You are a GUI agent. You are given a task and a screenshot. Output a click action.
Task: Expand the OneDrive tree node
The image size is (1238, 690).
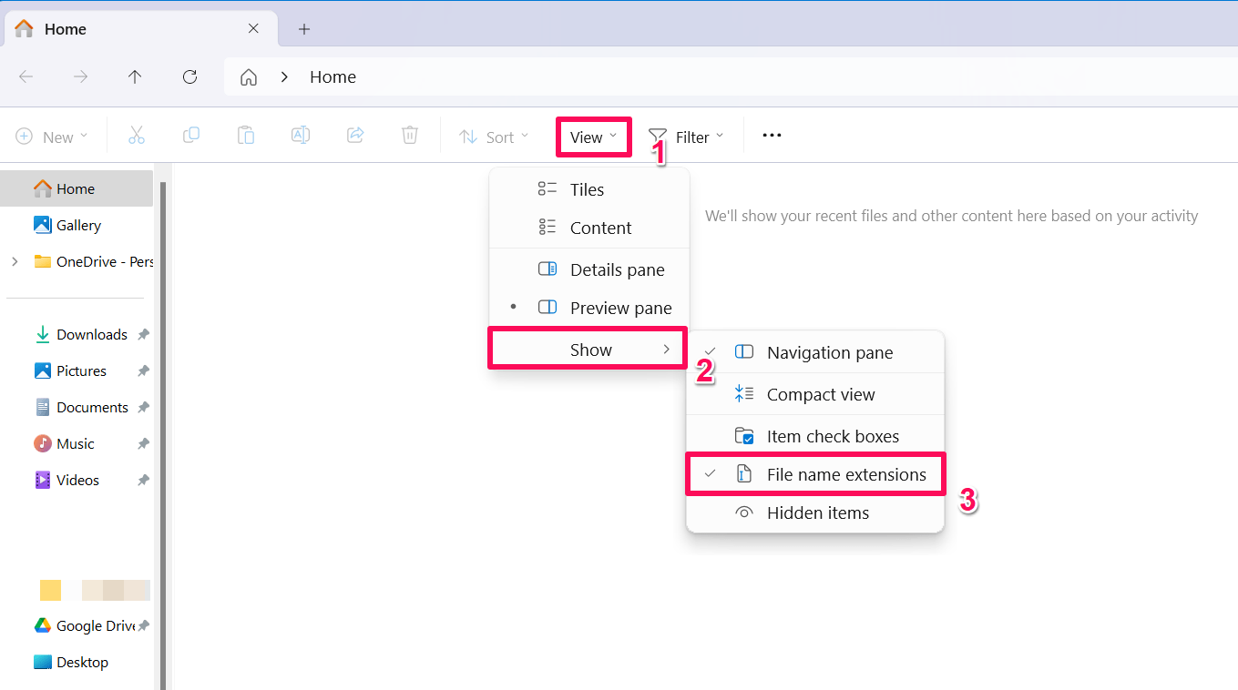(15, 261)
